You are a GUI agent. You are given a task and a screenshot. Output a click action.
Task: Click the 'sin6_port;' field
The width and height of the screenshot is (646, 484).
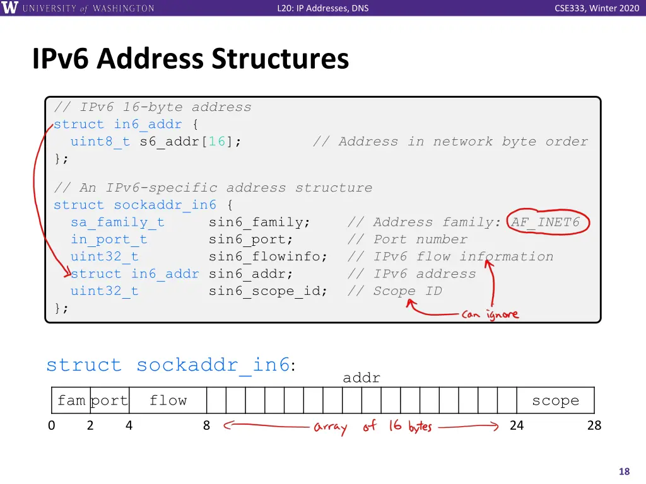pos(250,239)
